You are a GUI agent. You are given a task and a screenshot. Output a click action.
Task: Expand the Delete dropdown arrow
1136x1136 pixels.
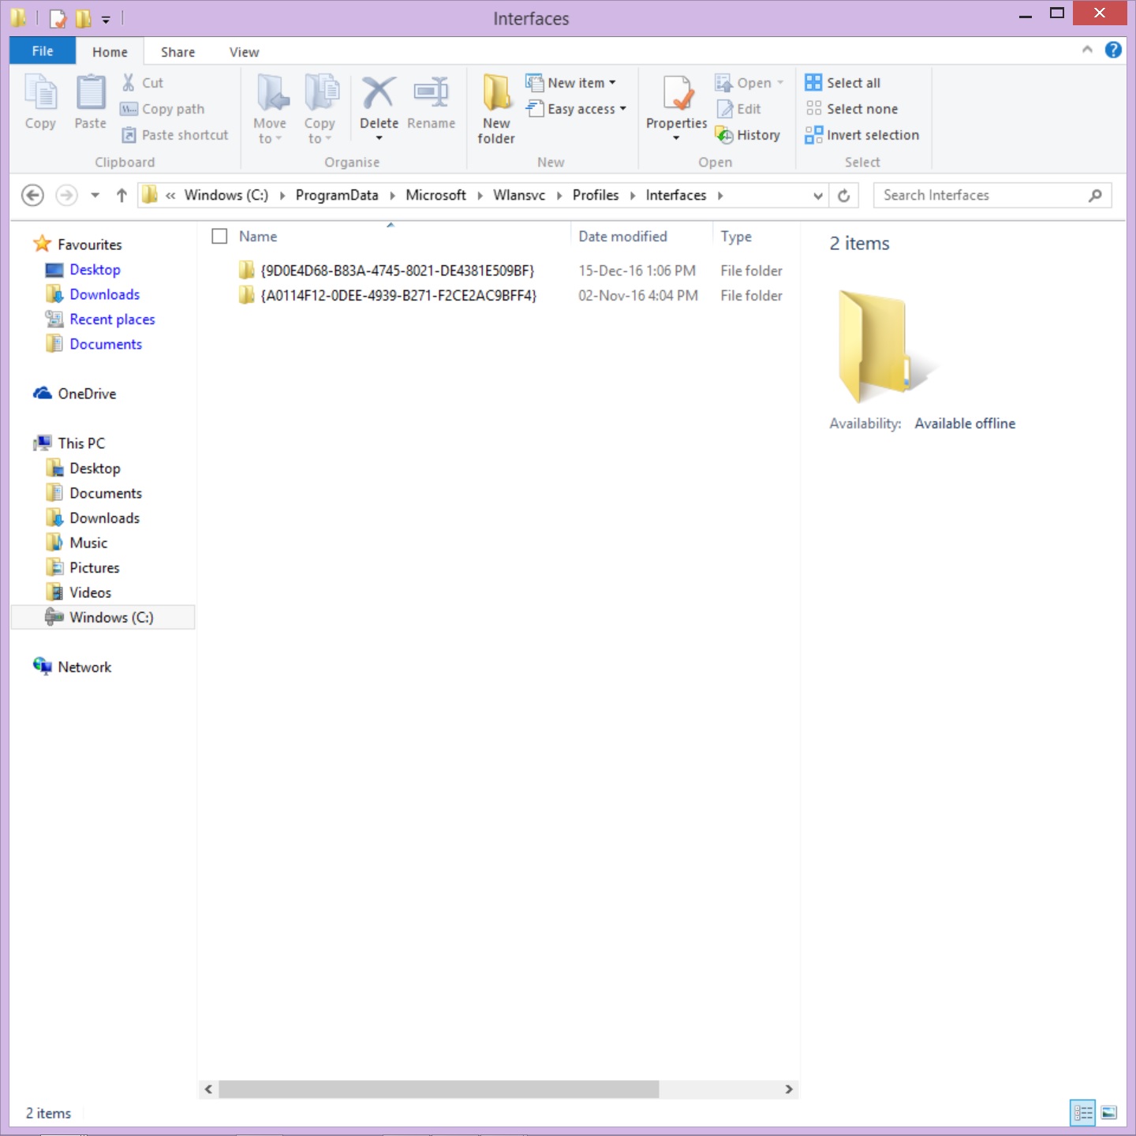pyautogui.click(x=379, y=139)
